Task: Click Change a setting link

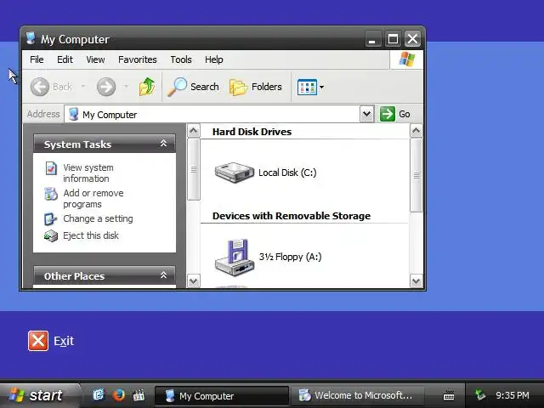Action: tap(98, 218)
